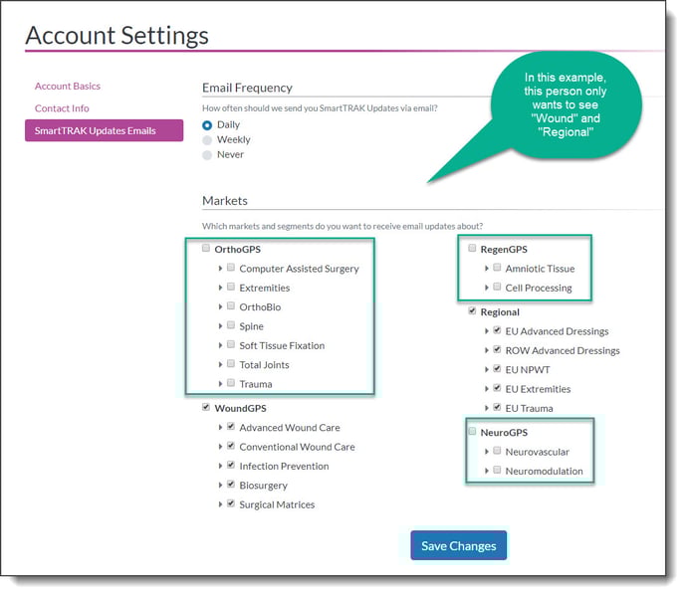Check the Cell Processing checkbox
This screenshot has height=595, width=685.
497,287
